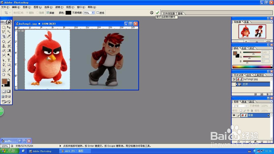Viewport: 274px width, 154px height.
Task: Swap foreground and background colors
Action: pos(9,79)
